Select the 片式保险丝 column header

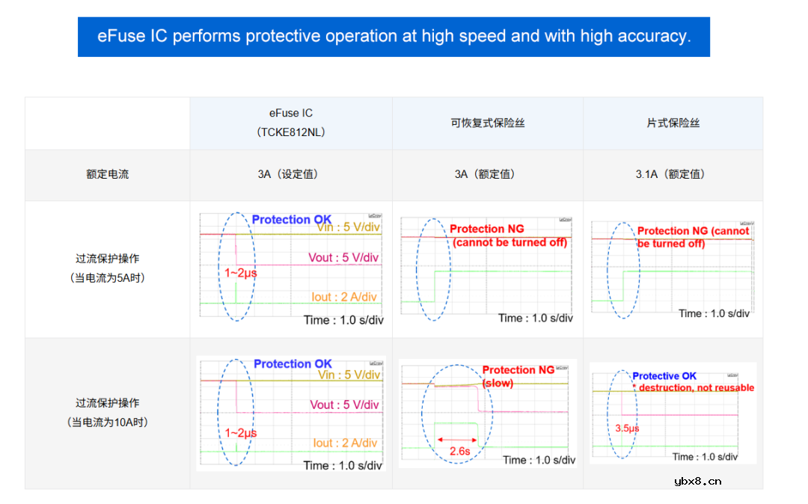[673, 123]
